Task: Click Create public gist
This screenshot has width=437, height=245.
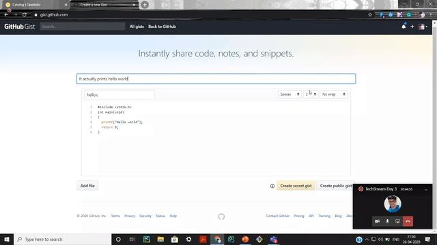Action: click(335, 186)
